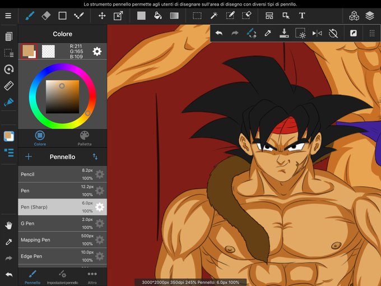Viewport: 381px width, 286px height.
Task: Toggle canvas horizontal flip
Action: tap(317, 33)
